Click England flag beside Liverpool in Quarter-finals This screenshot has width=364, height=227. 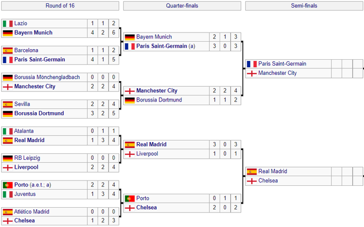click(x=130, y=154)
